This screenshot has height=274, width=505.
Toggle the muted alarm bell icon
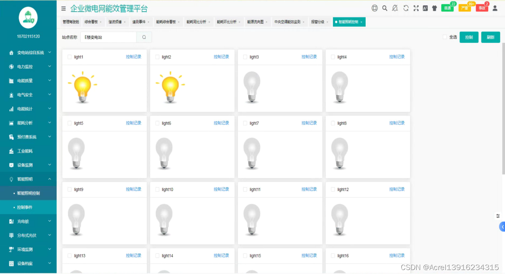pos(395,8)
